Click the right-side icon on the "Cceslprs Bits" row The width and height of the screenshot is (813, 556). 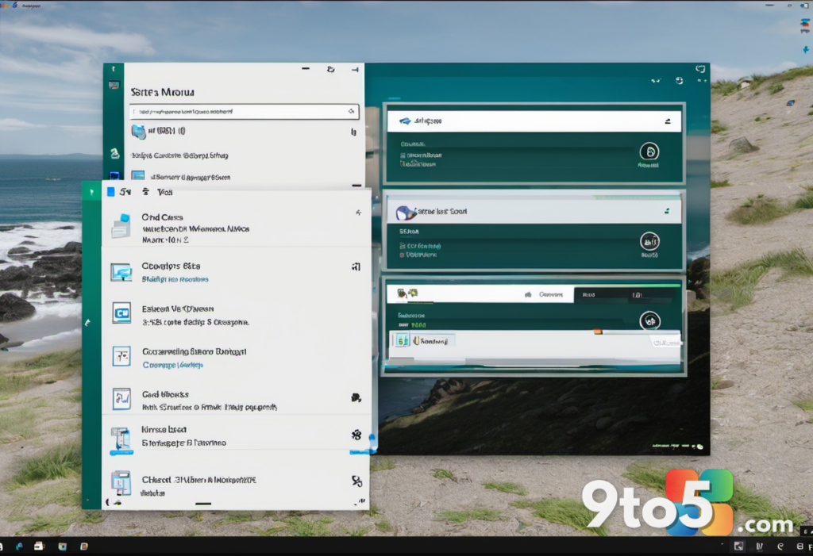coord(356,266)
